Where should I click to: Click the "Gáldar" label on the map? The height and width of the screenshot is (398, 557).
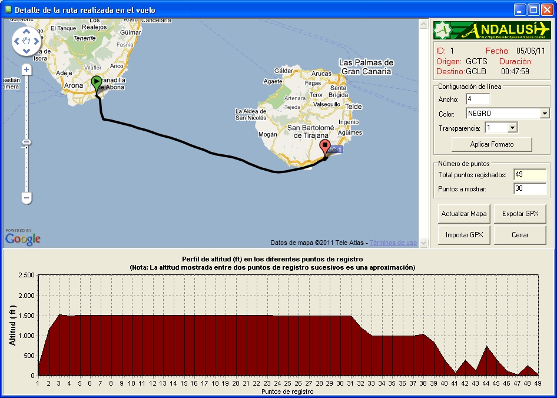point(283,71)
